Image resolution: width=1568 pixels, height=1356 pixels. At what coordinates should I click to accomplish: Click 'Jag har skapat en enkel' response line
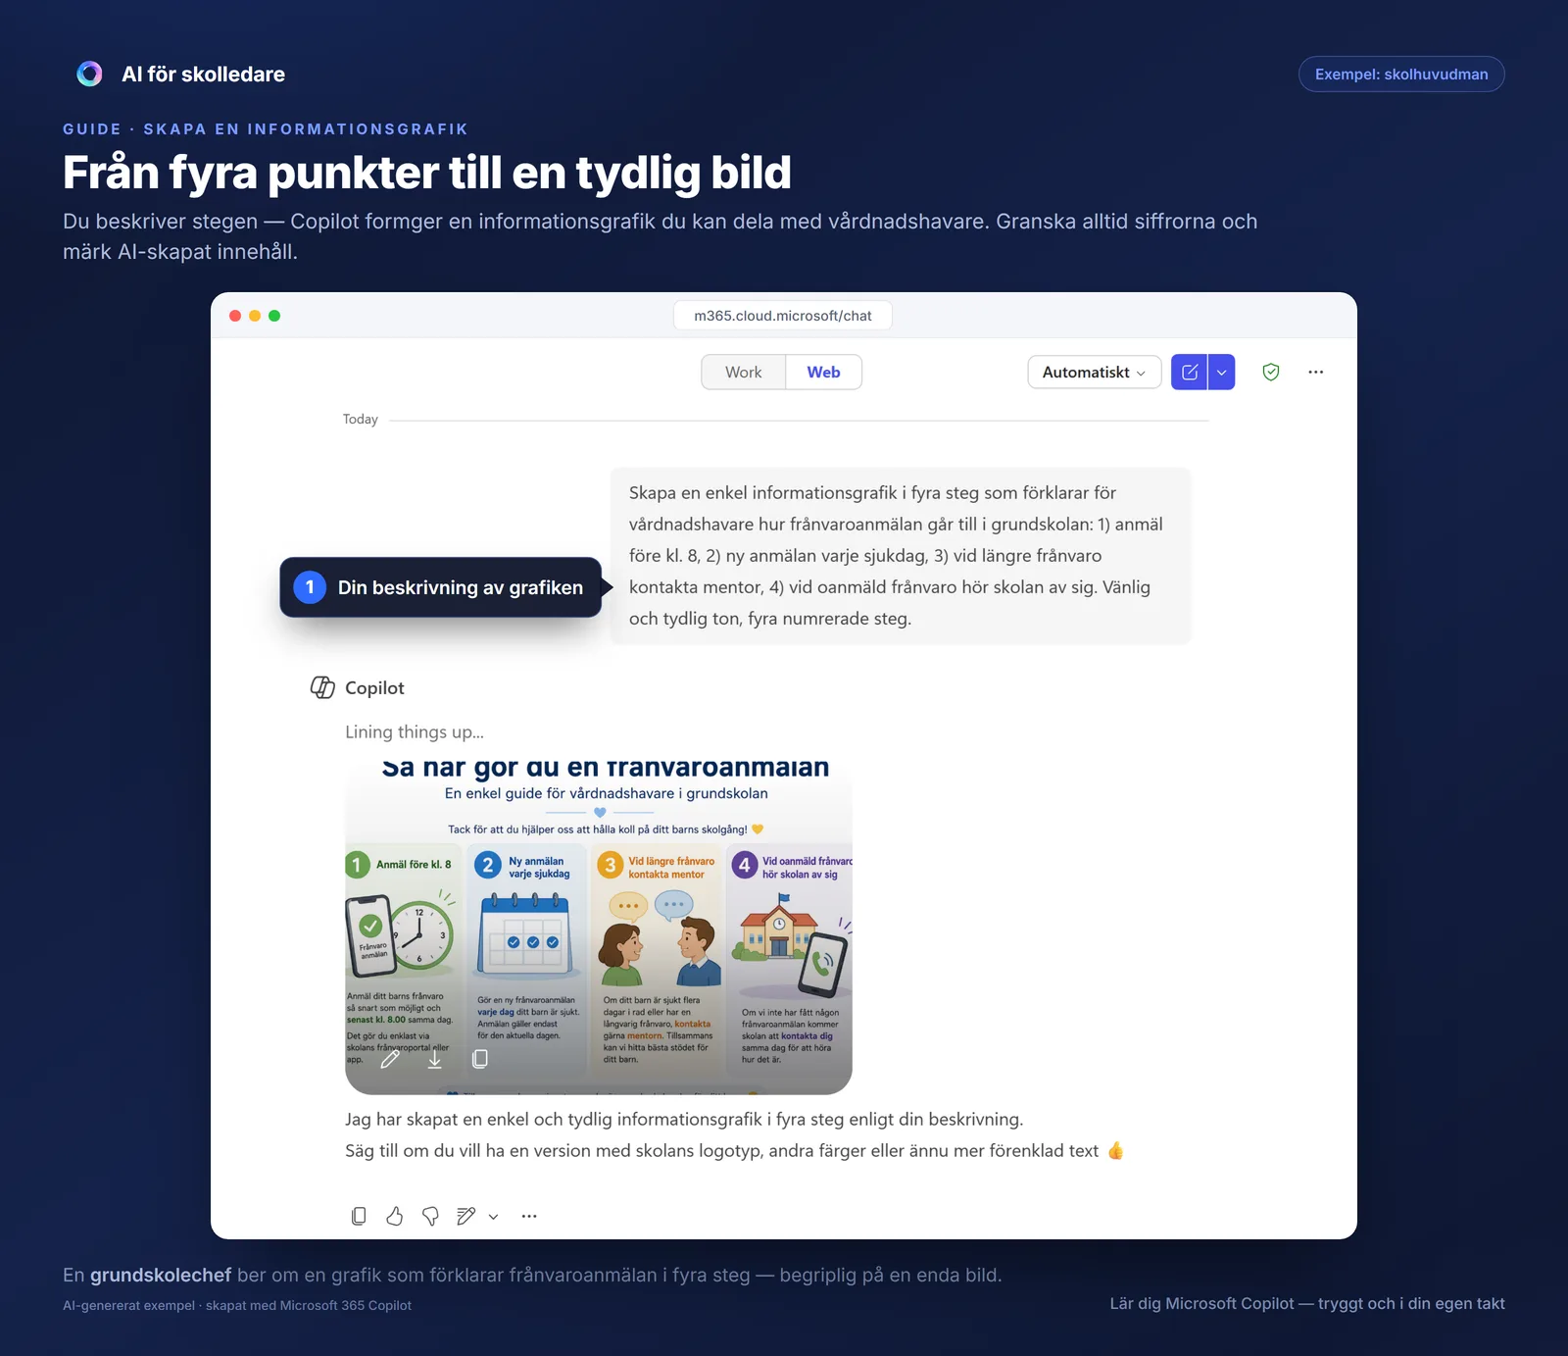point(684,1119)
